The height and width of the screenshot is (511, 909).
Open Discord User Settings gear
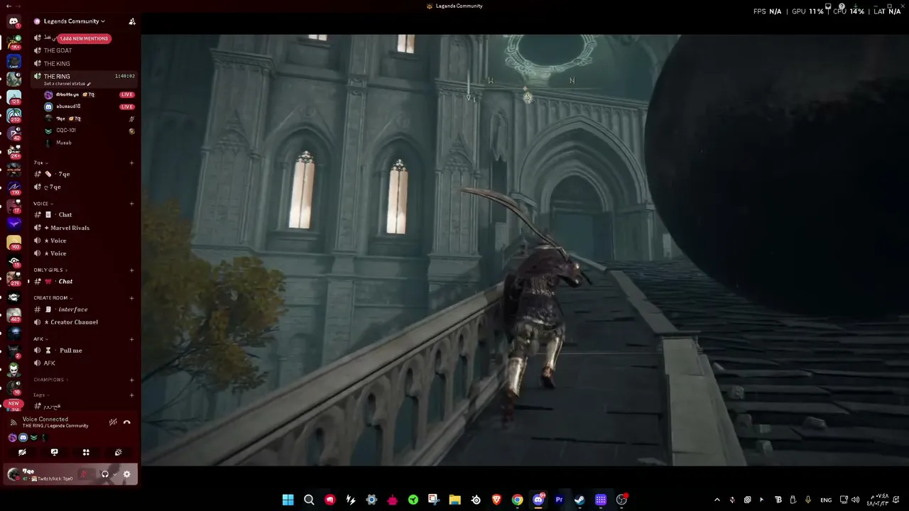click(127, 474)
